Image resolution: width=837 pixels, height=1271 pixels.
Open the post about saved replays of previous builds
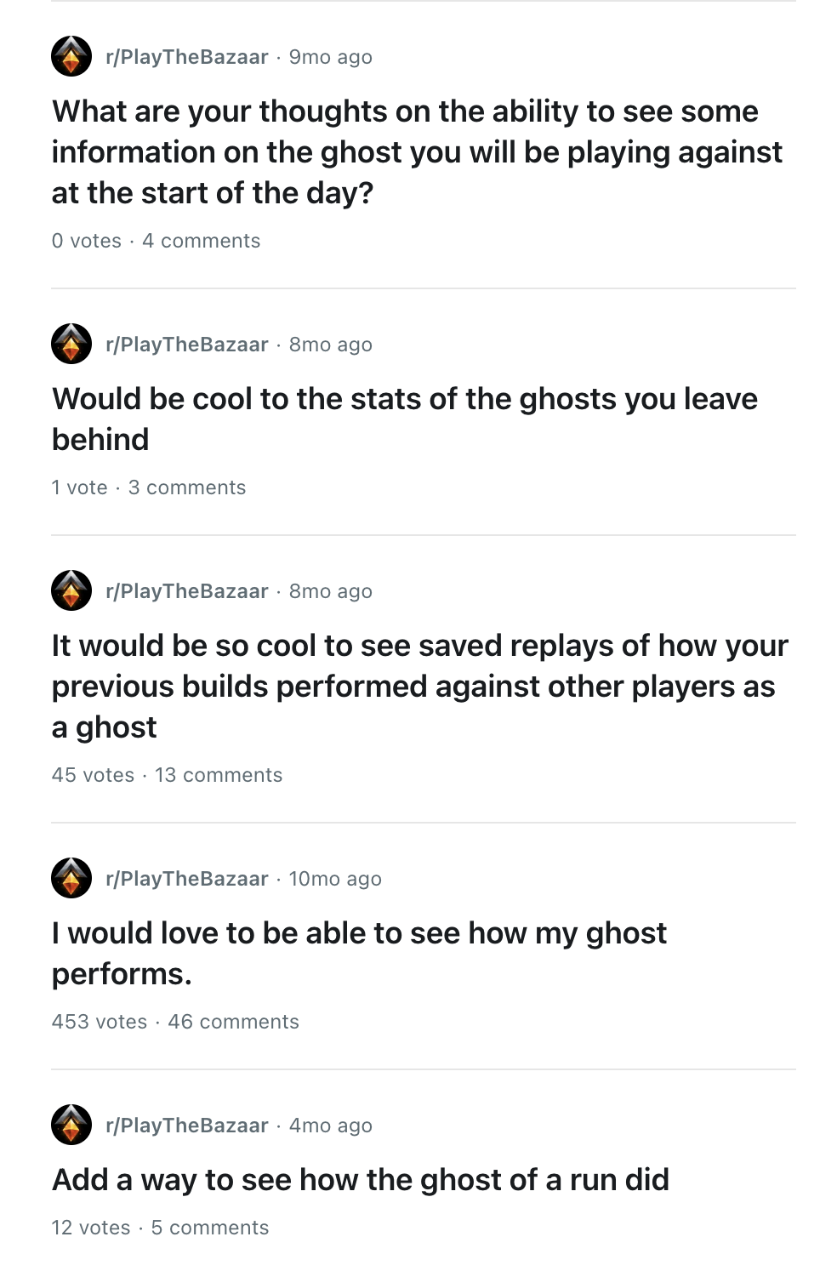tap(419, 687)
